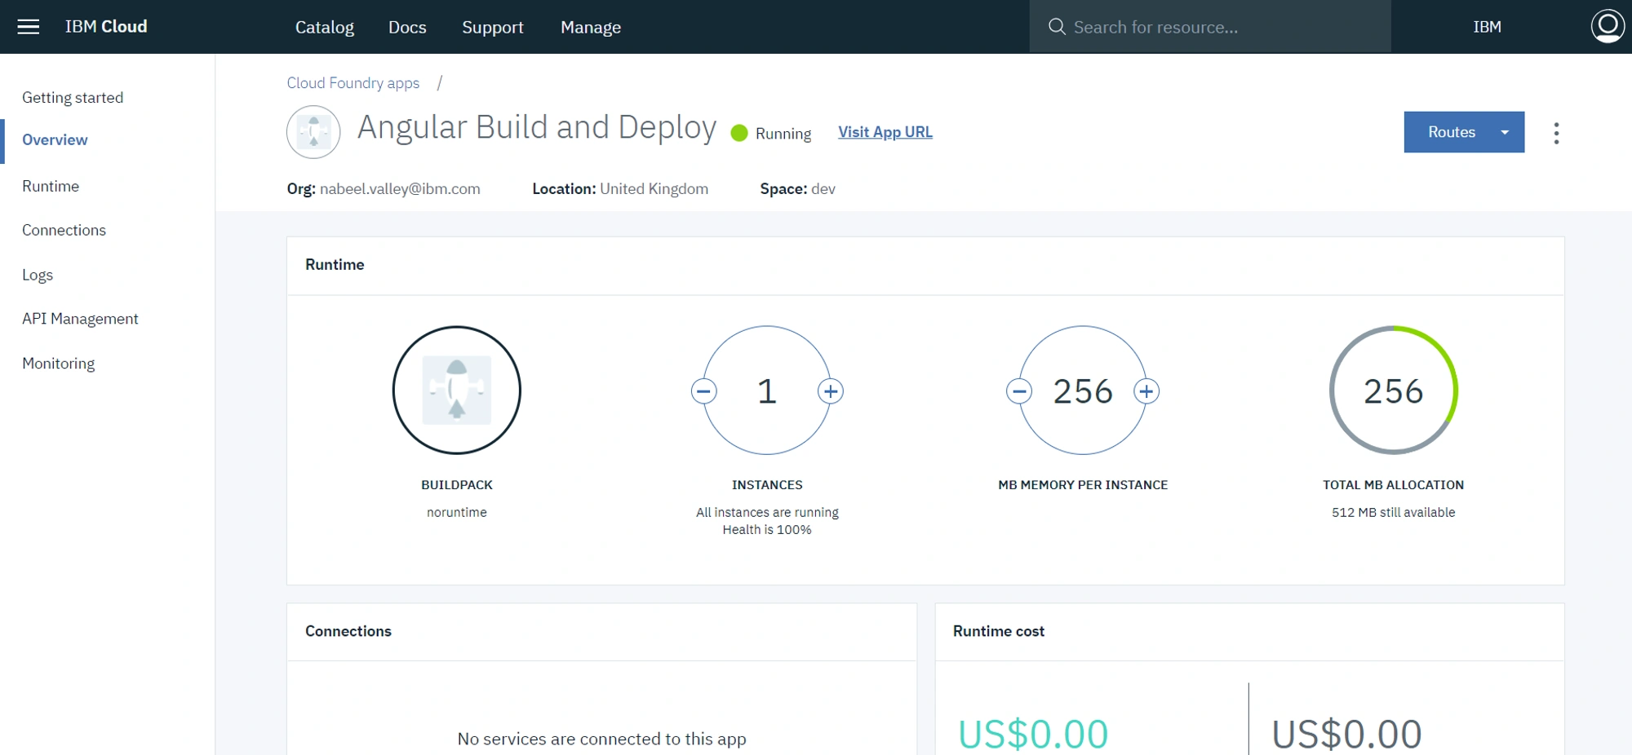Click '512 MB still available' text
Viewport: 1632px width, 755px height.
[1394, 512]
